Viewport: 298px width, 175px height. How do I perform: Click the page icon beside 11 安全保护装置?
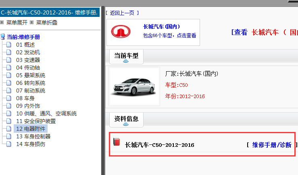(x=9, y=121)
